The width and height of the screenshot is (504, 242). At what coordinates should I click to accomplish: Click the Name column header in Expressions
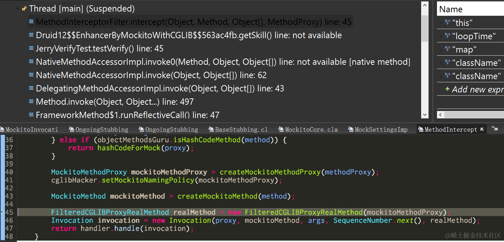point(470,9)
